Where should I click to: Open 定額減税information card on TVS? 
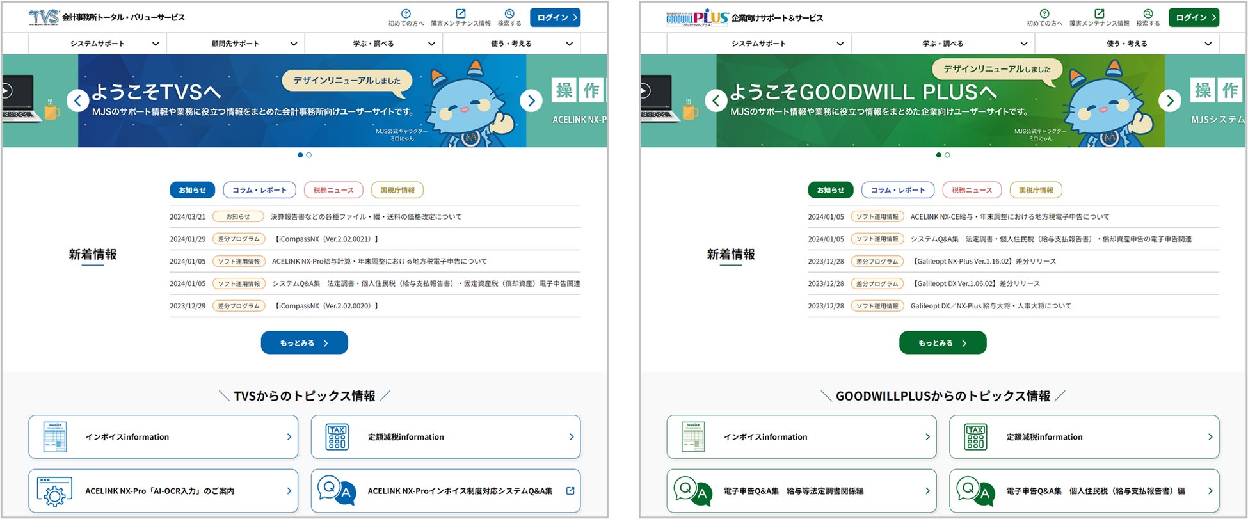point(445,437)
